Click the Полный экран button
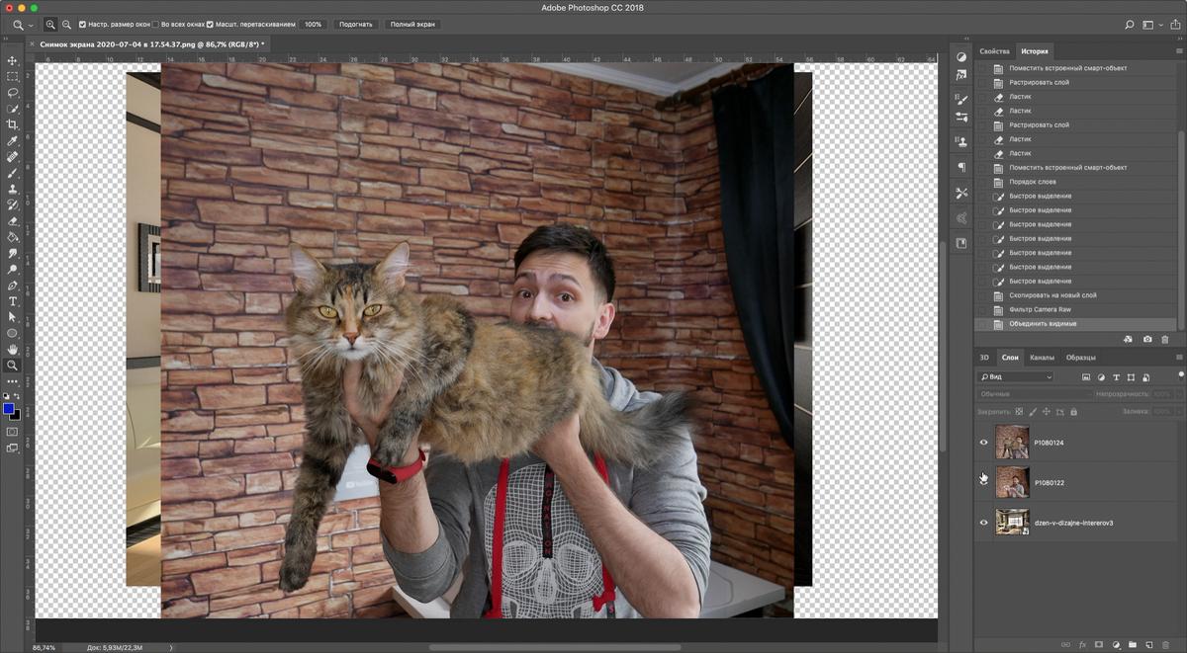This screenshot has width=1187, height=653. pos(412,24)
